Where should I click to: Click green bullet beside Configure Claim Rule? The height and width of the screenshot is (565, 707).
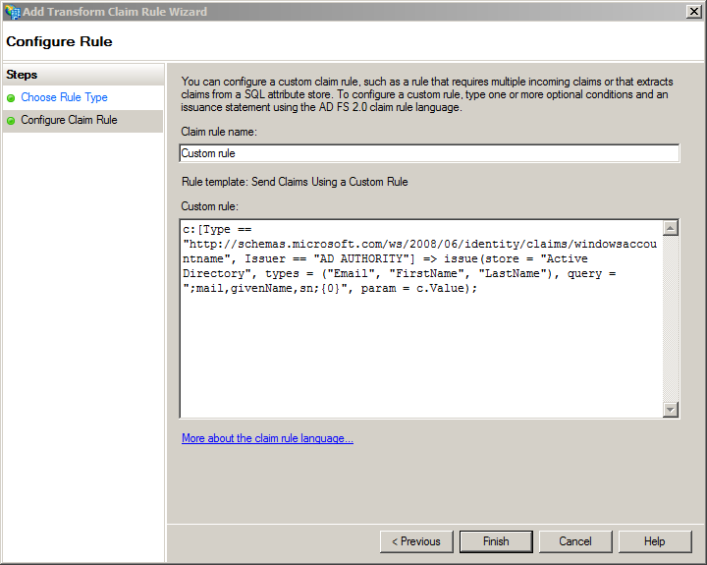[11, 121]
